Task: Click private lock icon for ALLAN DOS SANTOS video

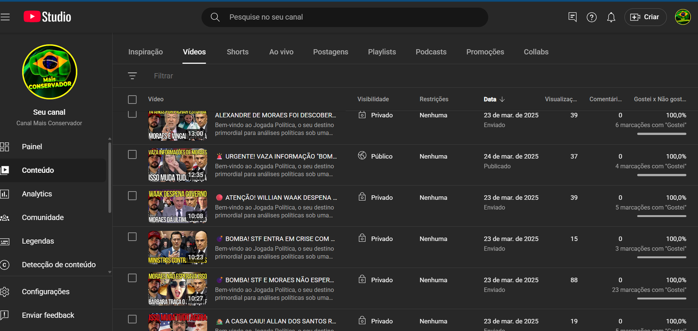Action: 362,321
